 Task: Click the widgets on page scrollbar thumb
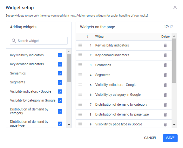click(174, 60)
